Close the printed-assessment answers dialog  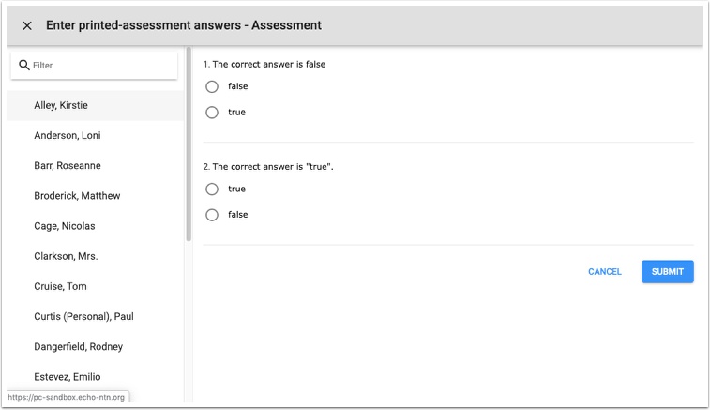[x=27, y=25]
